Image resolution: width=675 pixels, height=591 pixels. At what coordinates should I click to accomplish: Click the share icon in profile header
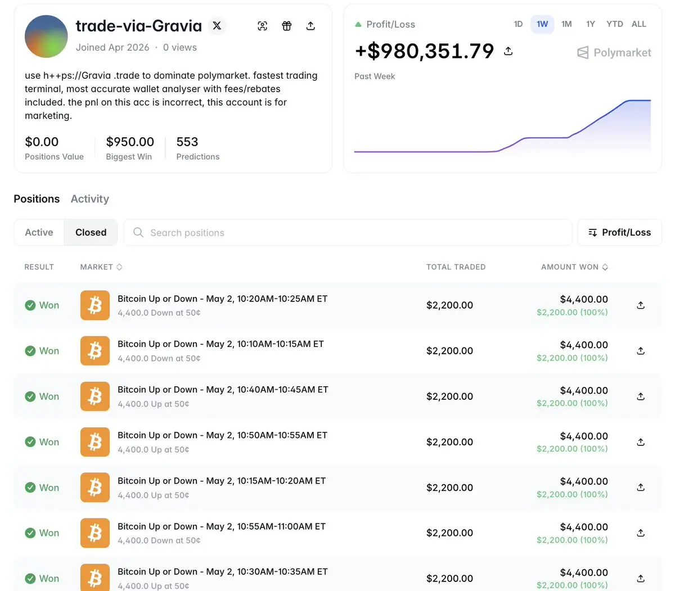click(310, 26)
